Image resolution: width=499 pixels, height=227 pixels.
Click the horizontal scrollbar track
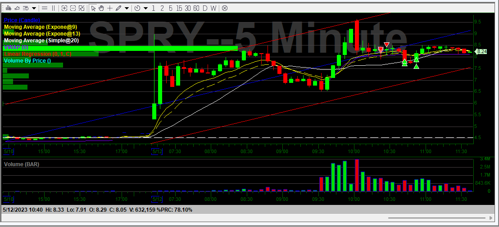point(438,218)
